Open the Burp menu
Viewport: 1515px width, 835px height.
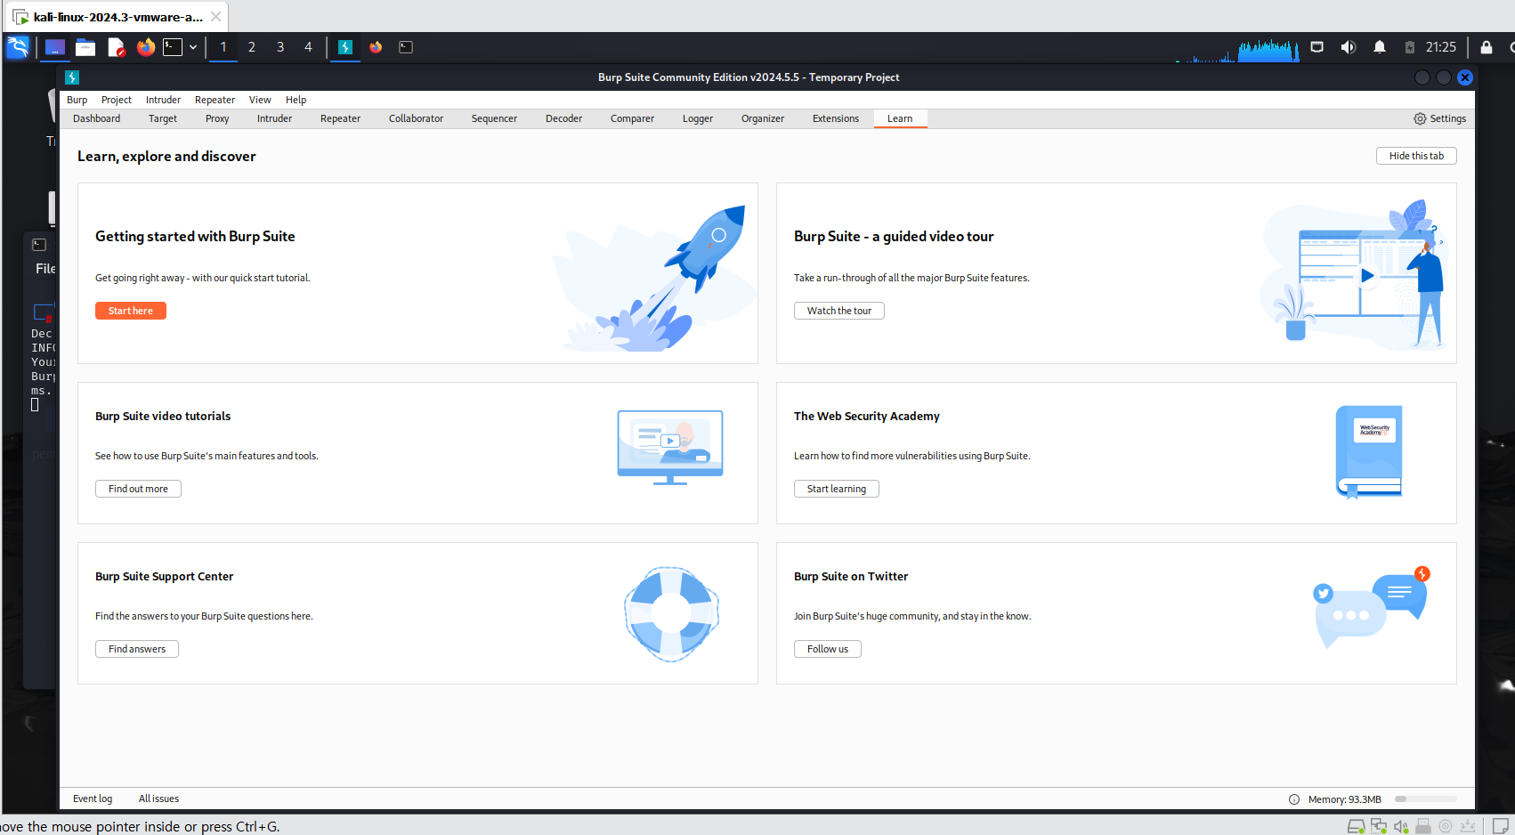(x=77, y=100)
